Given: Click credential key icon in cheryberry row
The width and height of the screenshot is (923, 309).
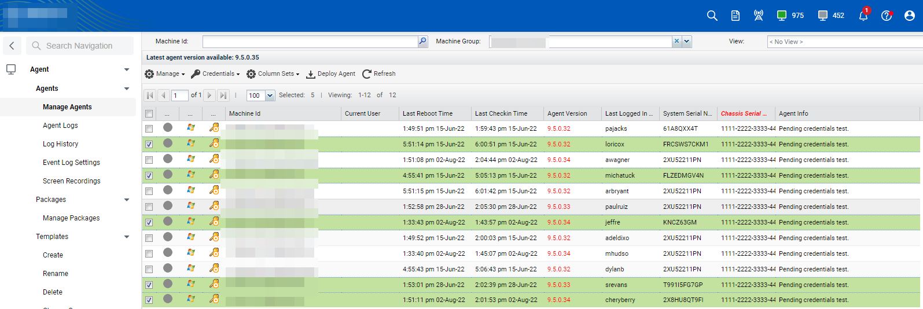Looking at the screenshot, I should 214,299.
